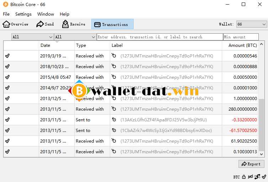Click the sent icon on the 1CbAZrk7w address row
The height and width of the screenshot is (182, 268).
point(114,130)
